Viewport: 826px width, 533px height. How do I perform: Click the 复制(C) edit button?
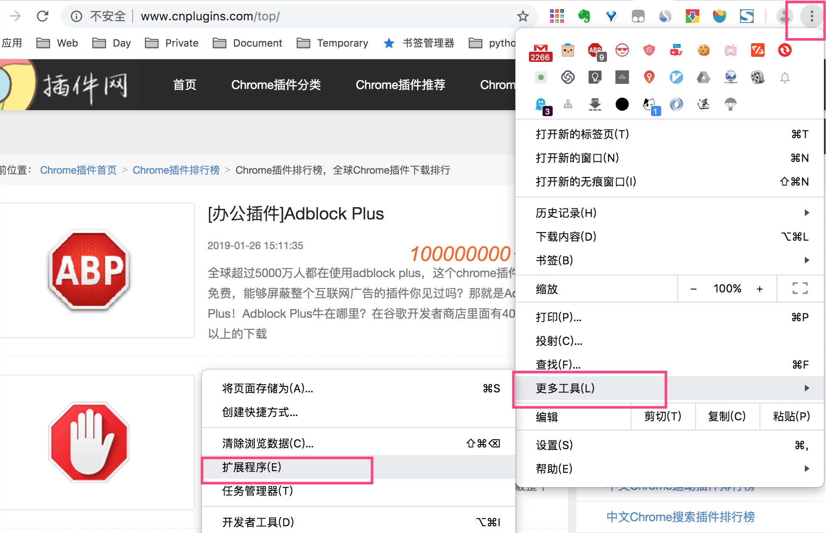pos(726,416)
